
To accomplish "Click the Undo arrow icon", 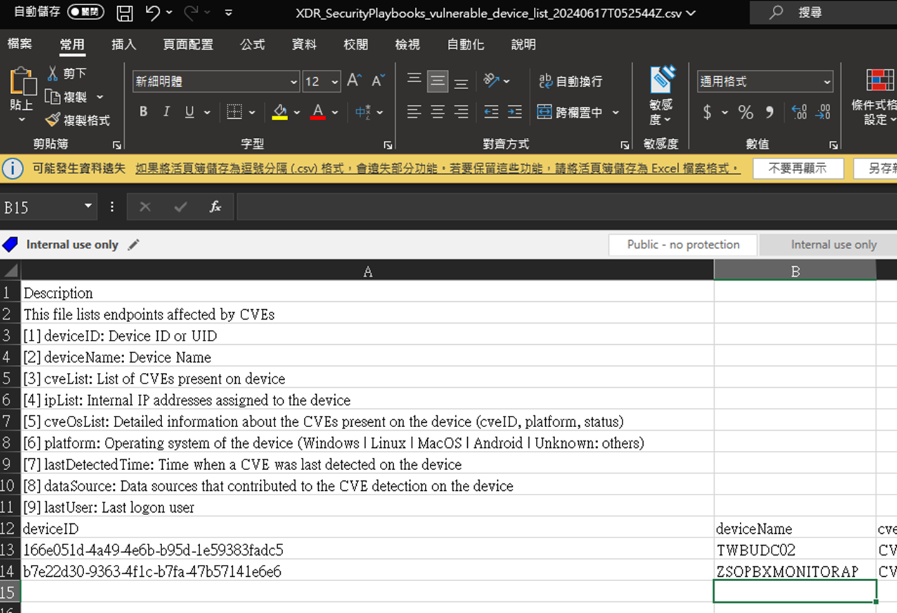I will click(152, 12).
